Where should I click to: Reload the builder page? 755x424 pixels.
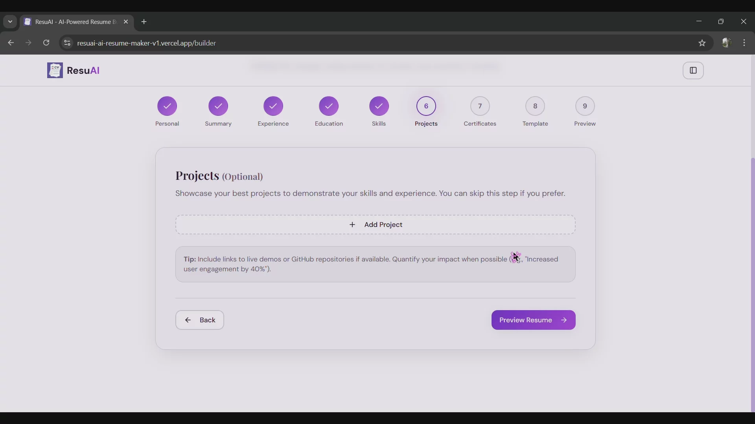point(46,43)
